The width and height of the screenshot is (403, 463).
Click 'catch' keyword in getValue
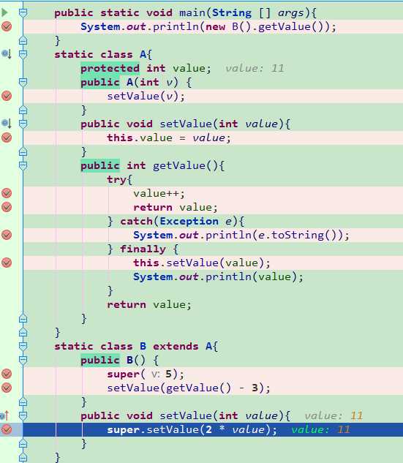[x=136, y=221]
